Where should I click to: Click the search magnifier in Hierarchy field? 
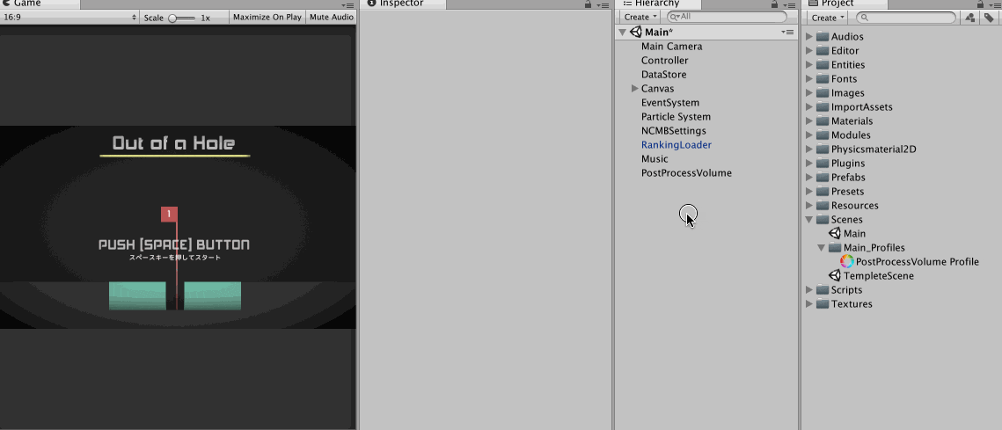point(676,18)
